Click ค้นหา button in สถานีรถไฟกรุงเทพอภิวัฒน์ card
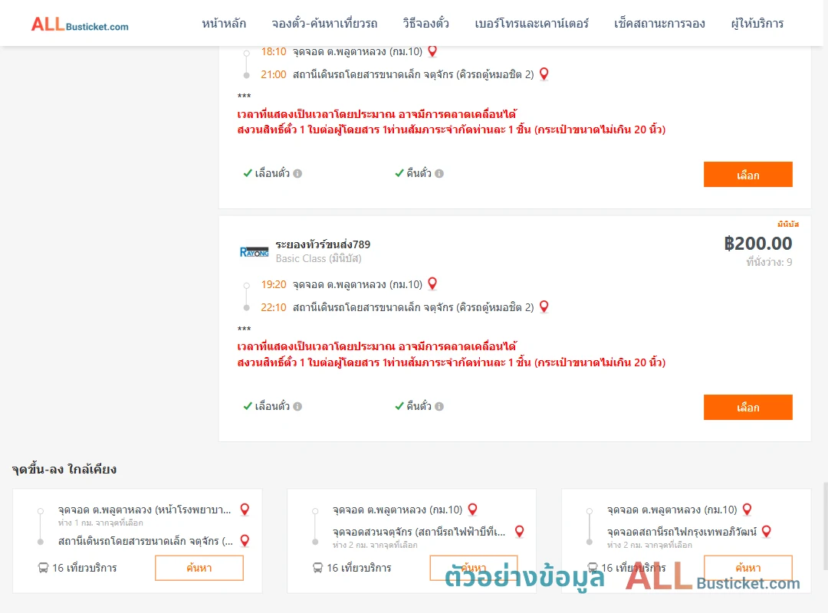The width and height of the screenshot is (828, 613). pos(747,568)
